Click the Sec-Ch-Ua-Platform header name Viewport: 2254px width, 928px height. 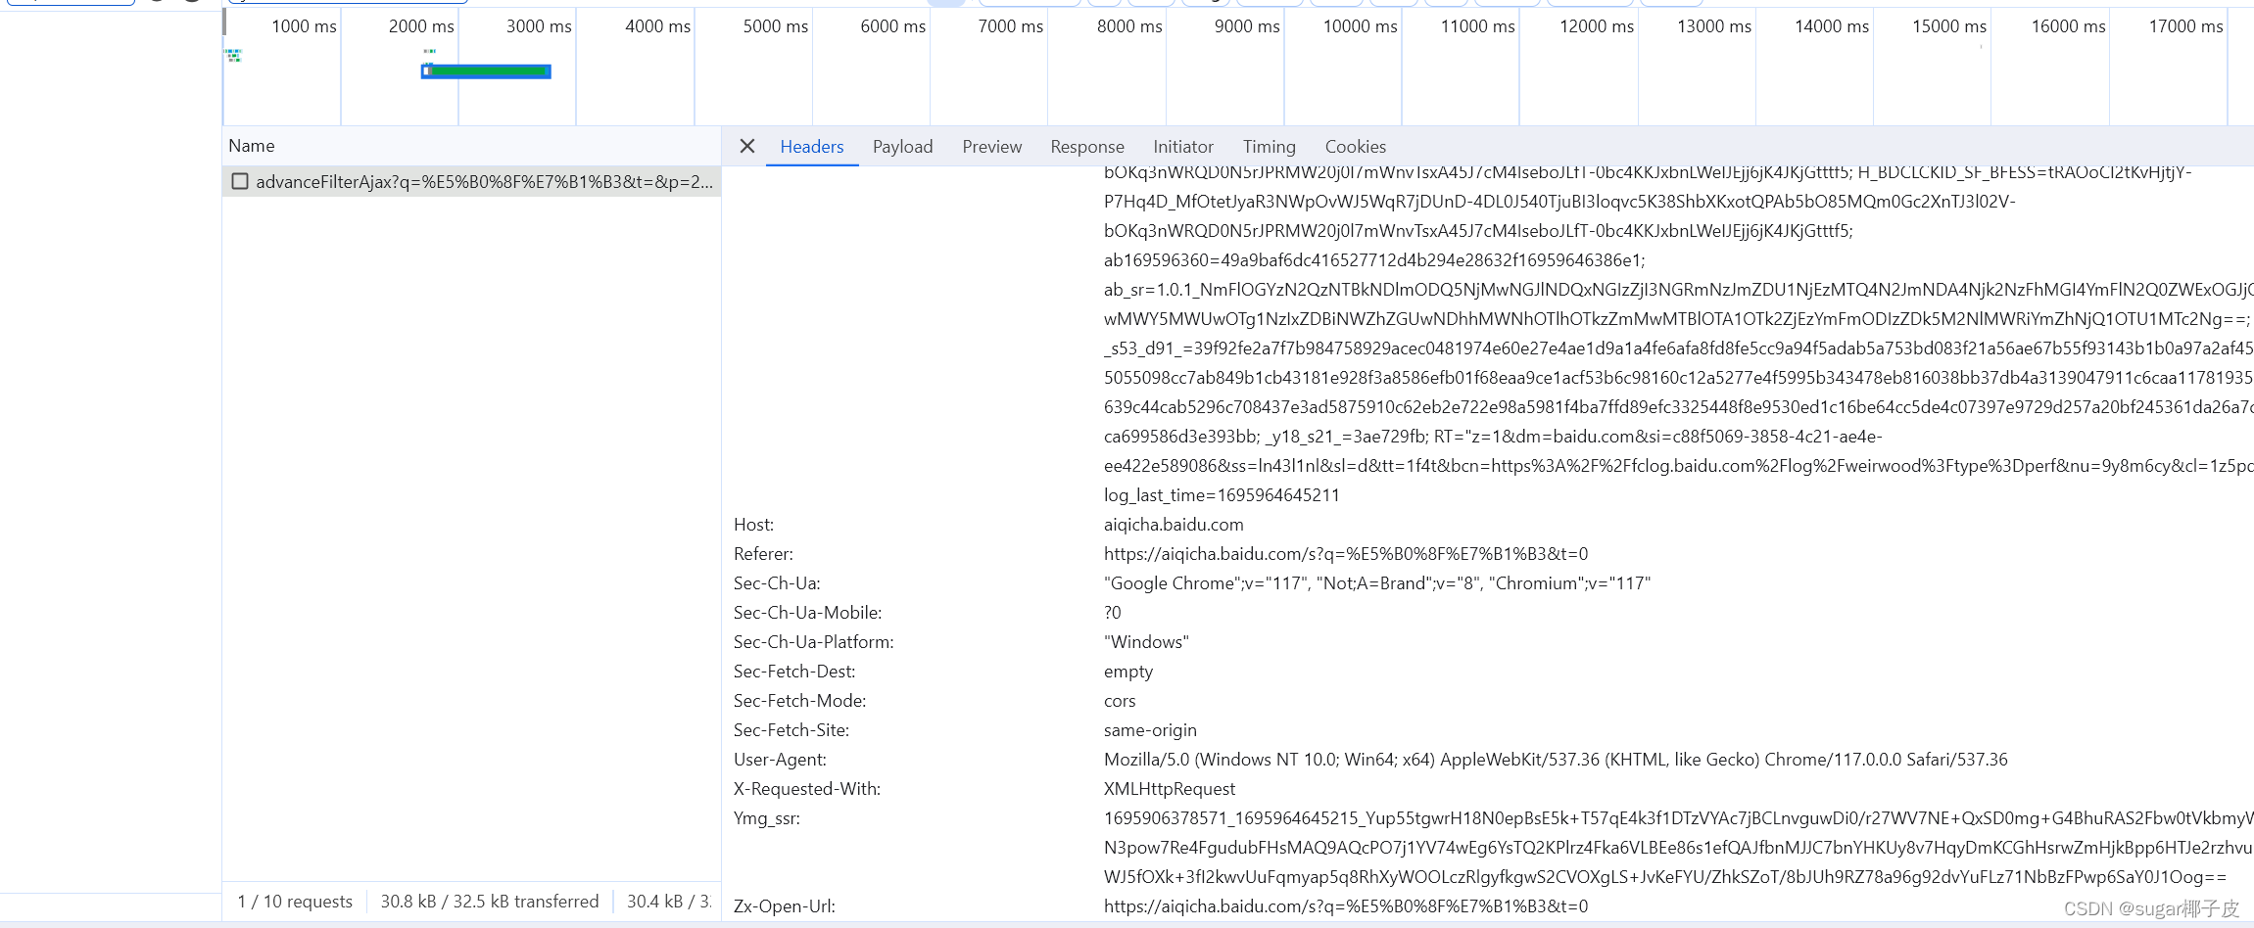(813, 642)
